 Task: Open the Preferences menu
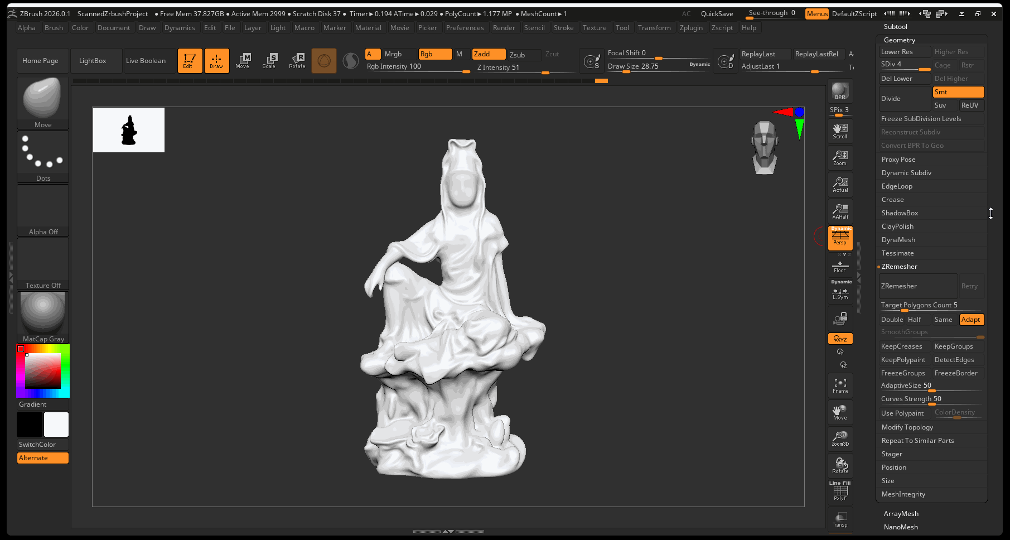tap(465, 28)
